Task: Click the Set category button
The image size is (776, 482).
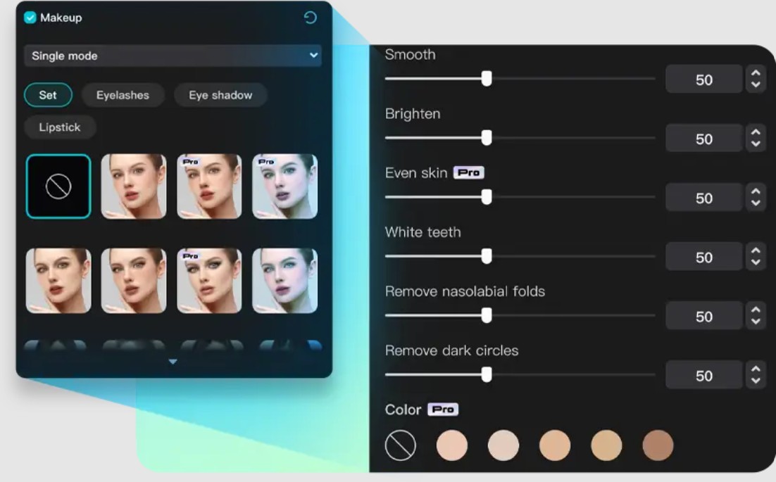Action: click(x=48, y=95)
